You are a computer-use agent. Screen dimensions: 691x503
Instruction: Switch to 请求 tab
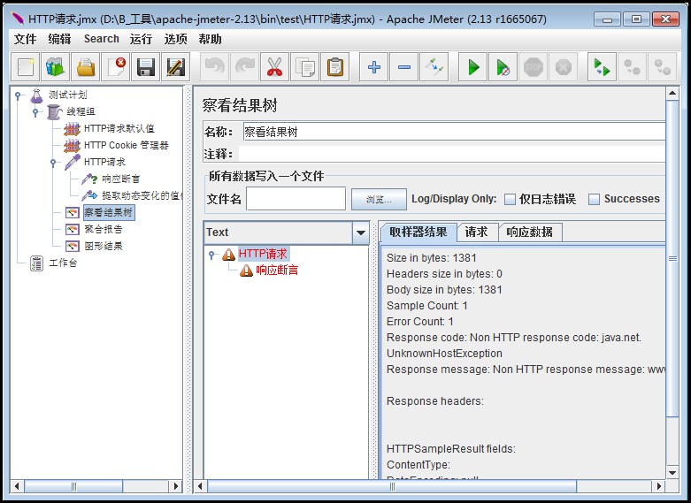point(476,232)
